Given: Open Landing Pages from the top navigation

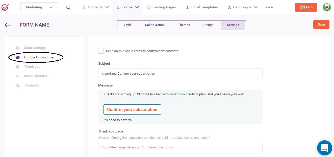Looking at the screenshot, I should (x=161, y=7).
